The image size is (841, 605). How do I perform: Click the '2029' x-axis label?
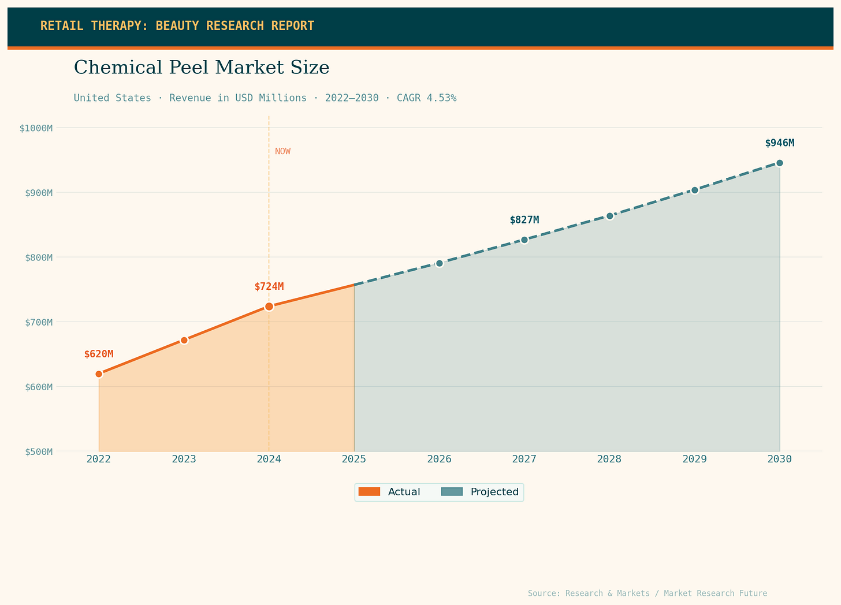(x=695, y=460)
